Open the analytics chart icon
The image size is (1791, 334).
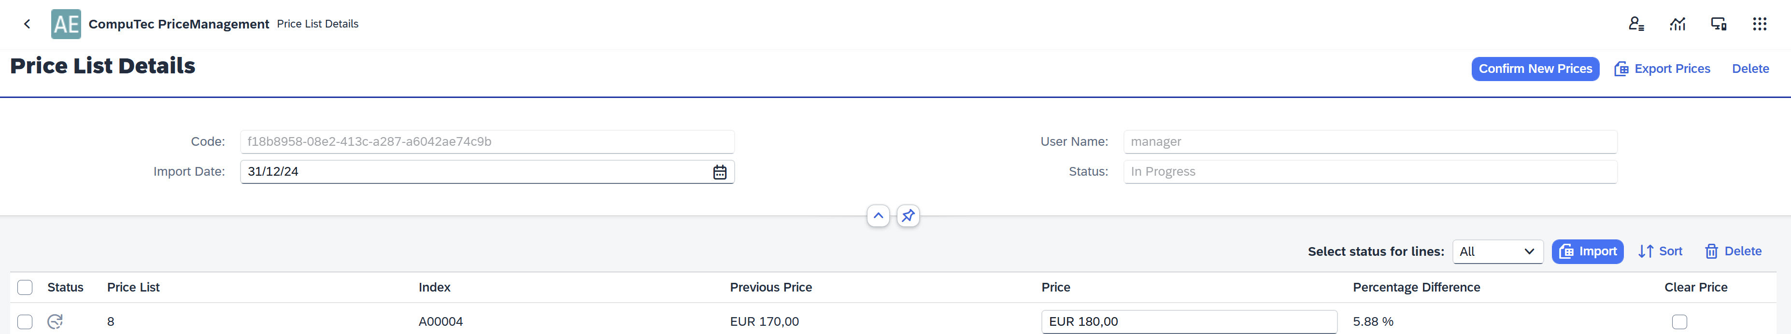click(1677, 24)
